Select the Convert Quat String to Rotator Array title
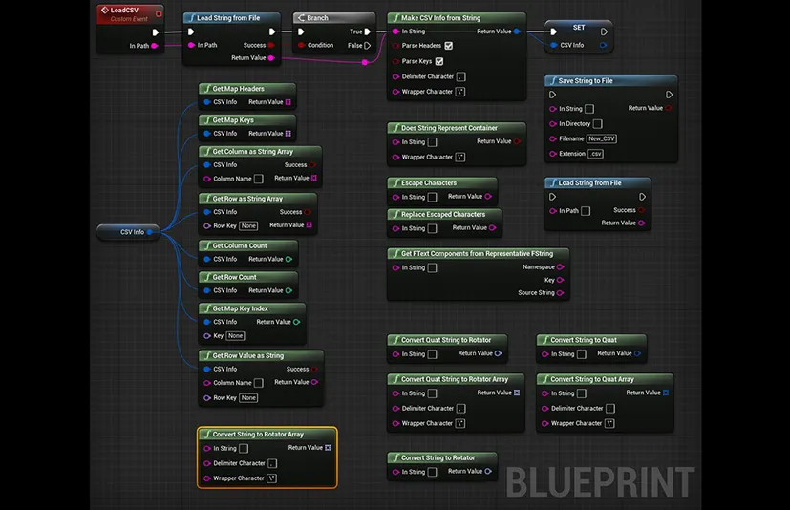 point(455,379)
